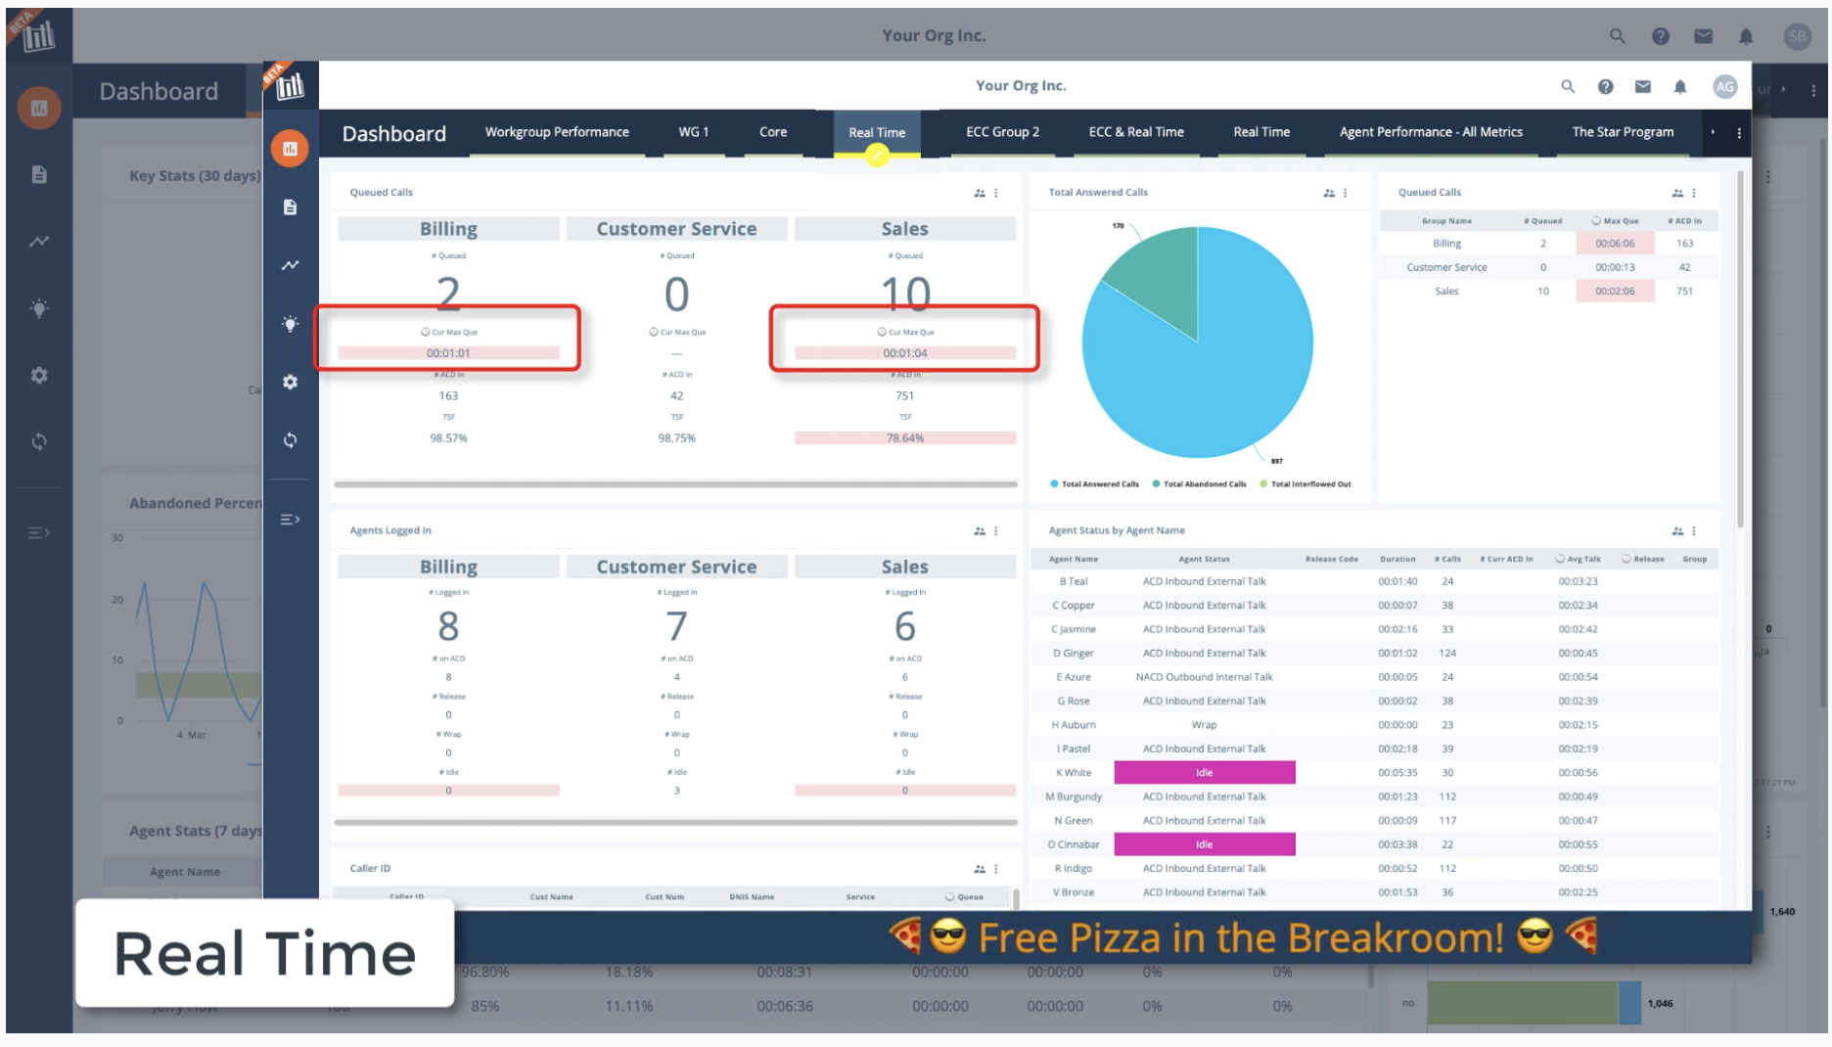Image resolution: width=1832 pixels, height=1047 pixels.
Task: Open bell notifications in background window
Action: (1746, 36)
